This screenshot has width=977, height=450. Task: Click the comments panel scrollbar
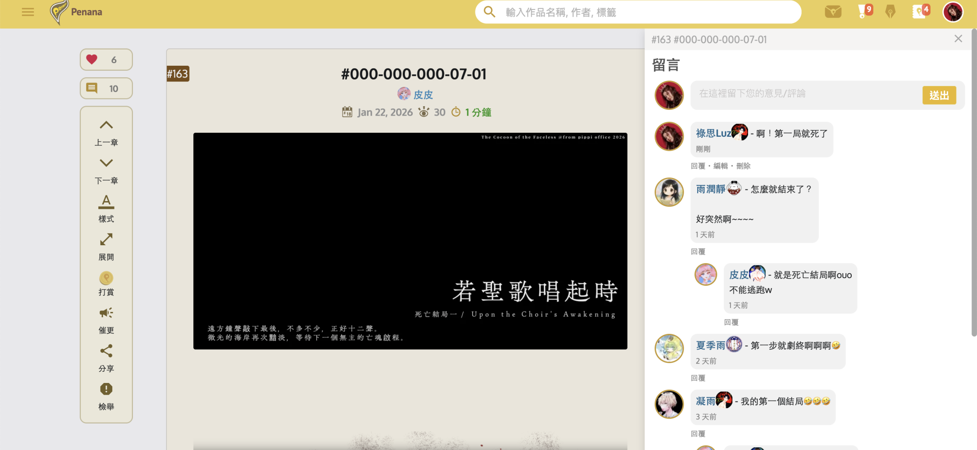(974, 182)
